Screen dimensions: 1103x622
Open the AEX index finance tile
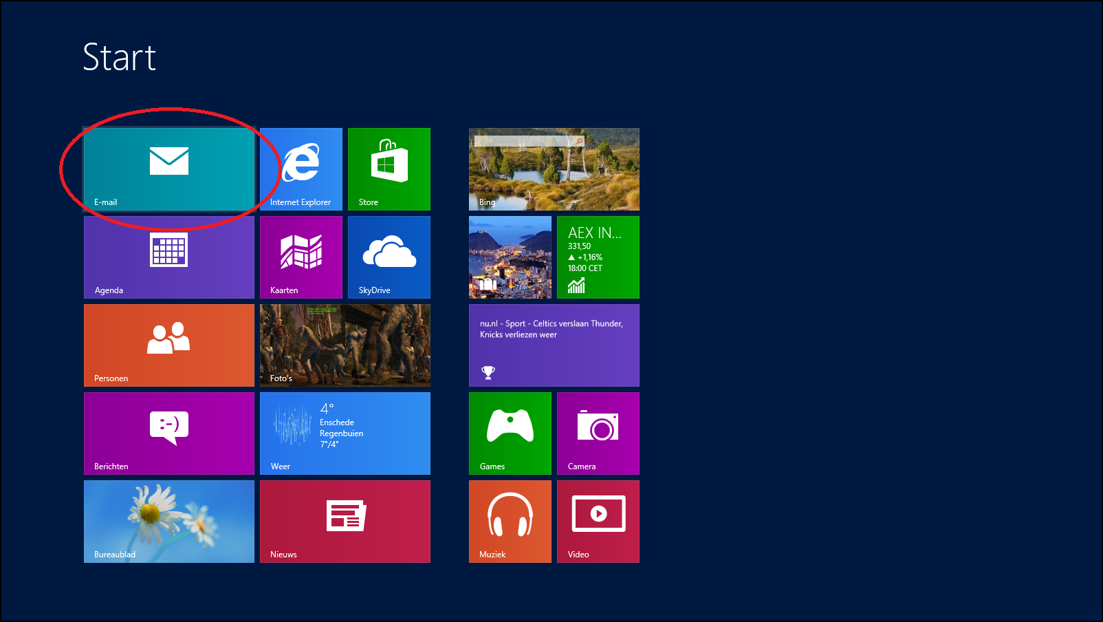598,257
